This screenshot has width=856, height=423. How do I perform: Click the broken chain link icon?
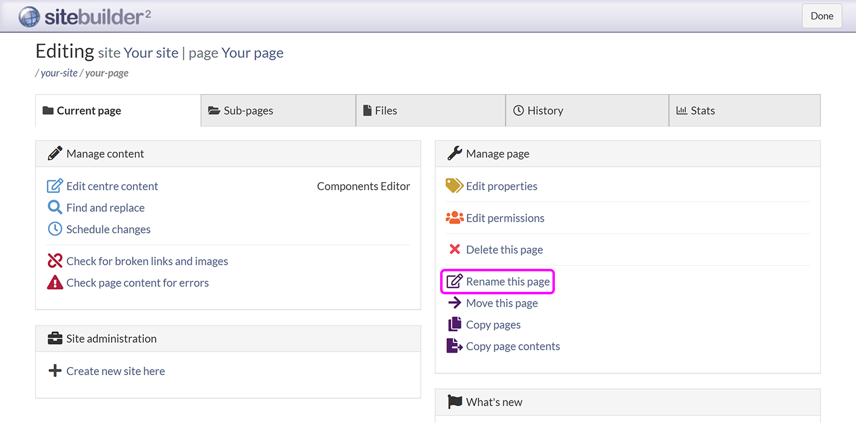(x=55, y=261)
